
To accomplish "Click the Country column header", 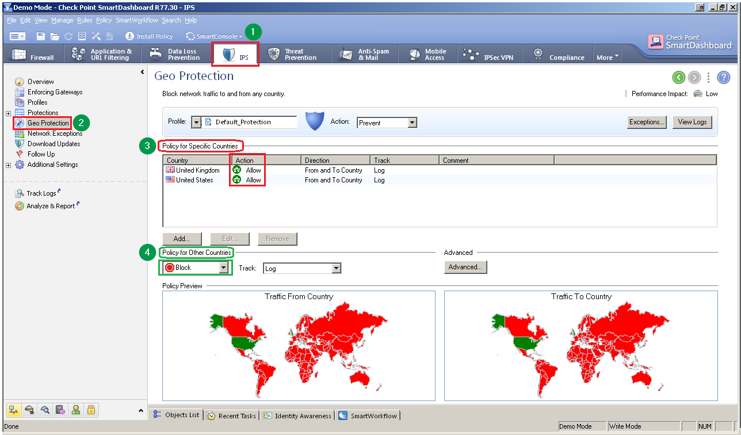I will pyautogui.click(x=197, y=161).
